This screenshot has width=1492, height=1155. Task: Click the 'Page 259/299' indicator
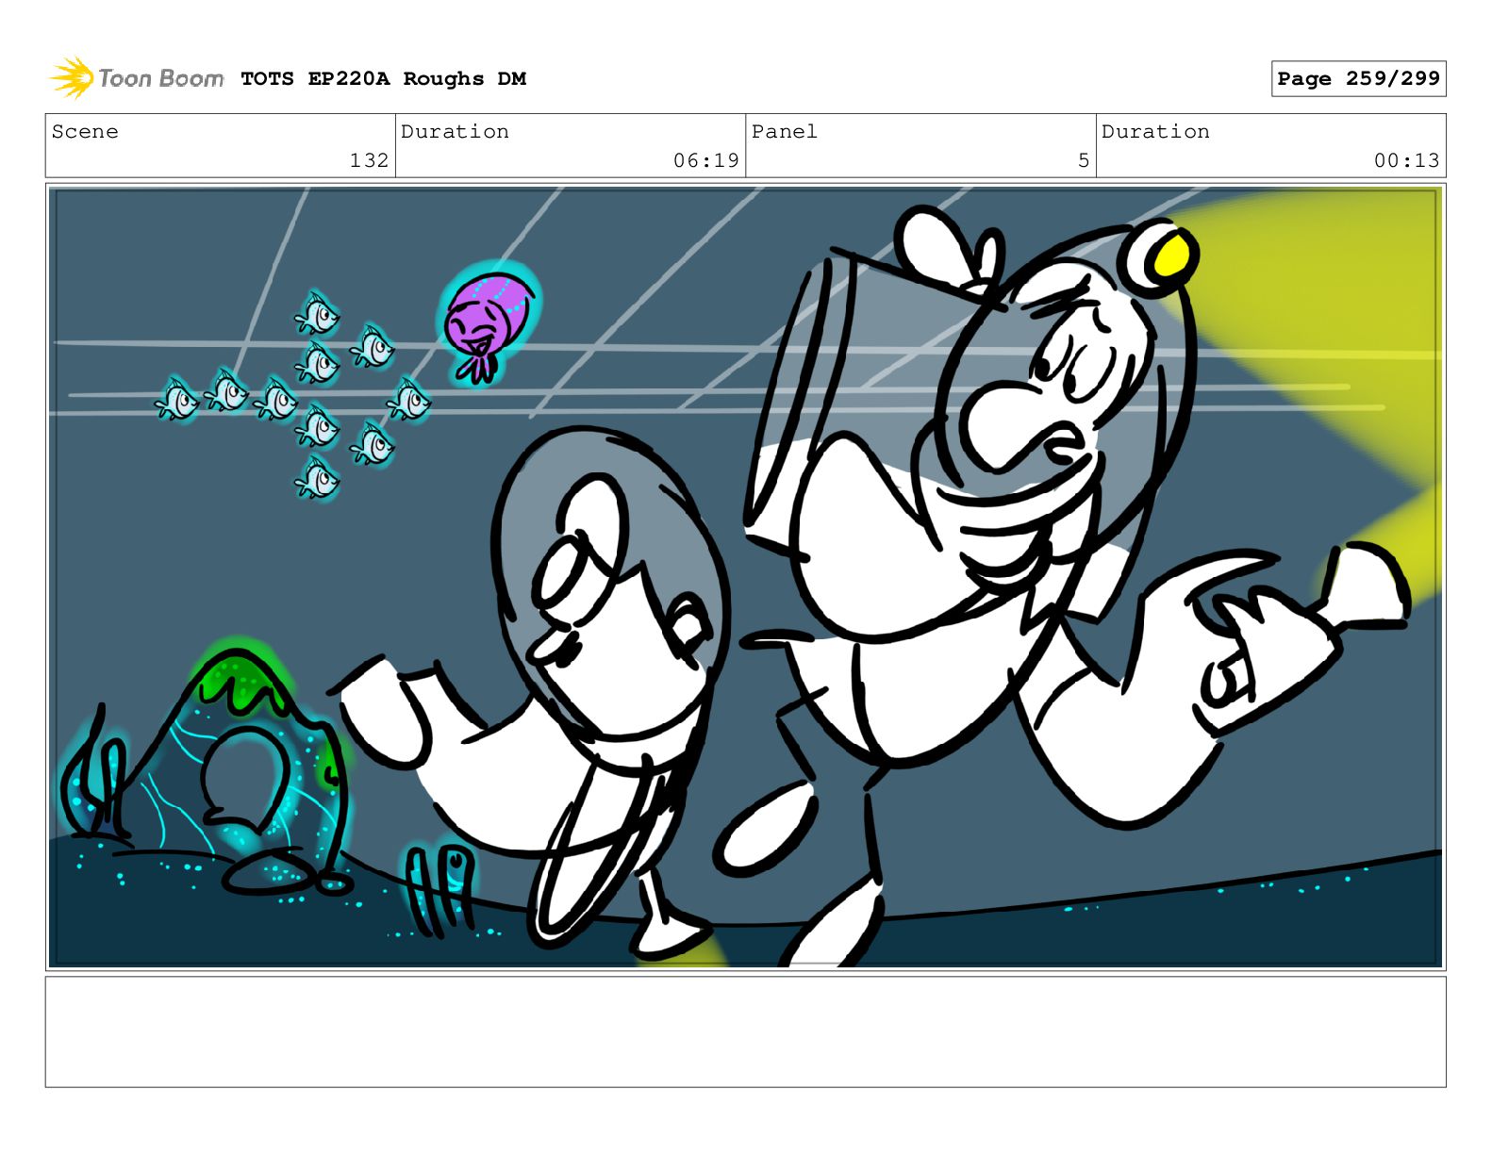coord(1358,79)
